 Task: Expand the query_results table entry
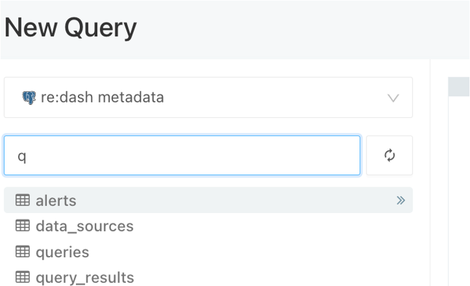85,278
